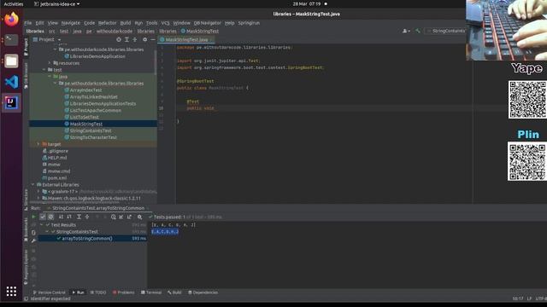The height and width of the screenshot is (307, 547).
Task: Click the build hammer icon in top toolbar
Action: click(x=418, y=31)
